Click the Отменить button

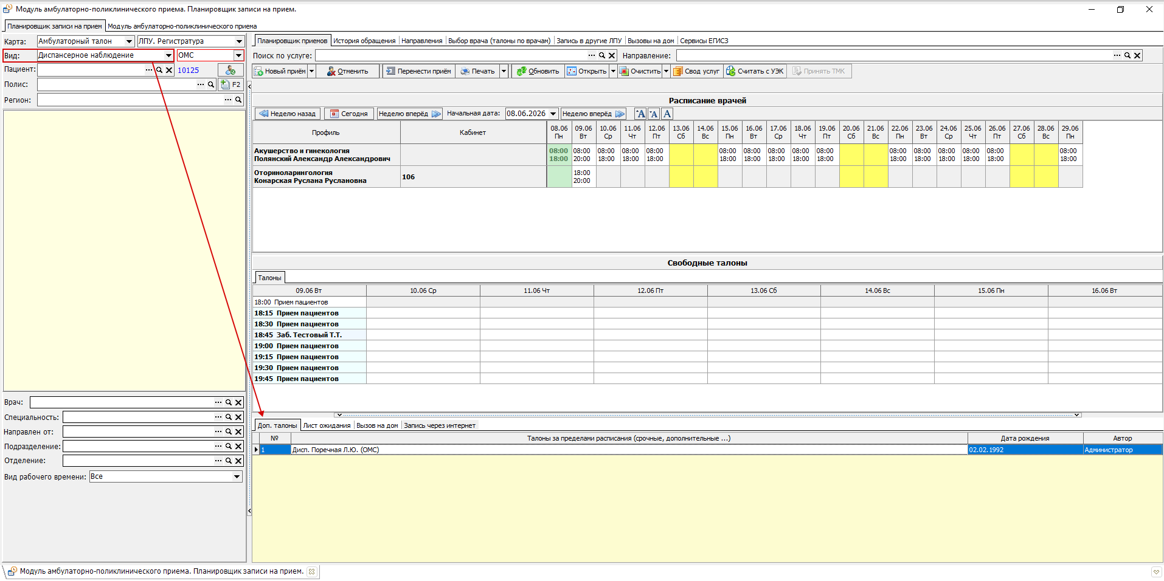tap(347, 71)
